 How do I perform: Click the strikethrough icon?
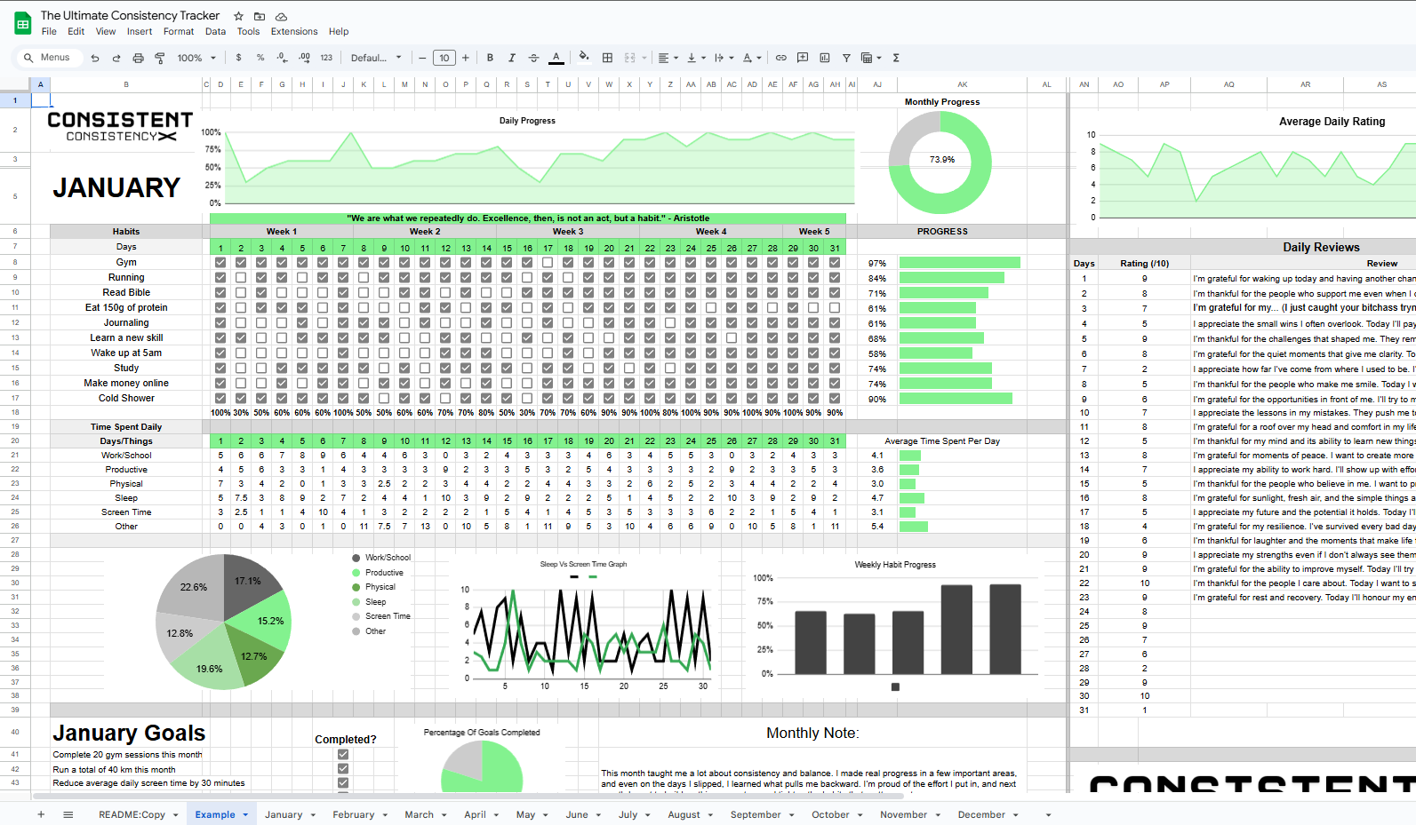[533, 58]
